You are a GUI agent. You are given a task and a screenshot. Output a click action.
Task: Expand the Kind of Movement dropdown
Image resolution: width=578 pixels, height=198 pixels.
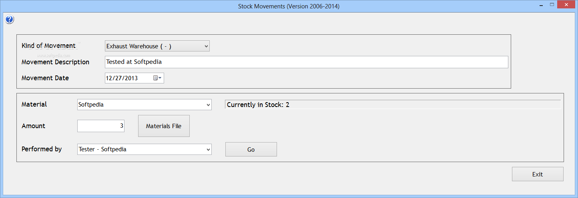[x=157, y=46]
